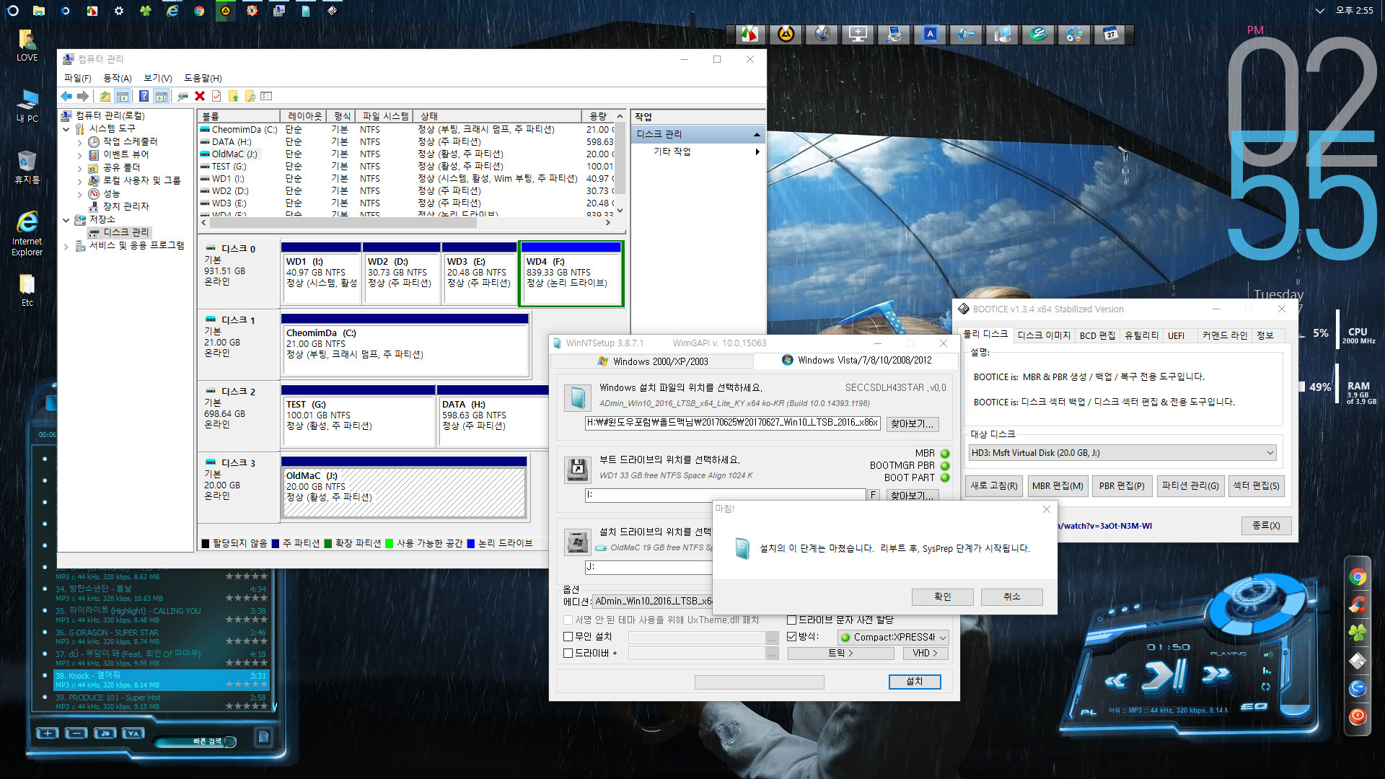Viewport: 1385px width, 779px height.
Task: Open 내 PC desktop icon
Action: [x=27, y=107]
